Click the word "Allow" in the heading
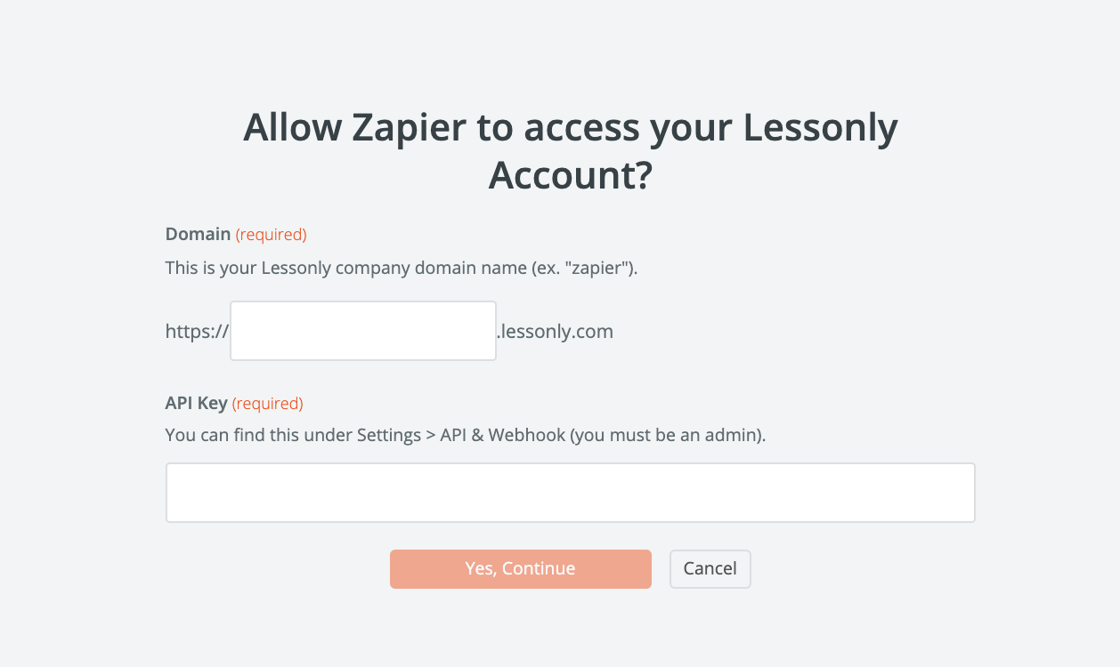The image size is (1120, 667). click(x=292, y=128)
